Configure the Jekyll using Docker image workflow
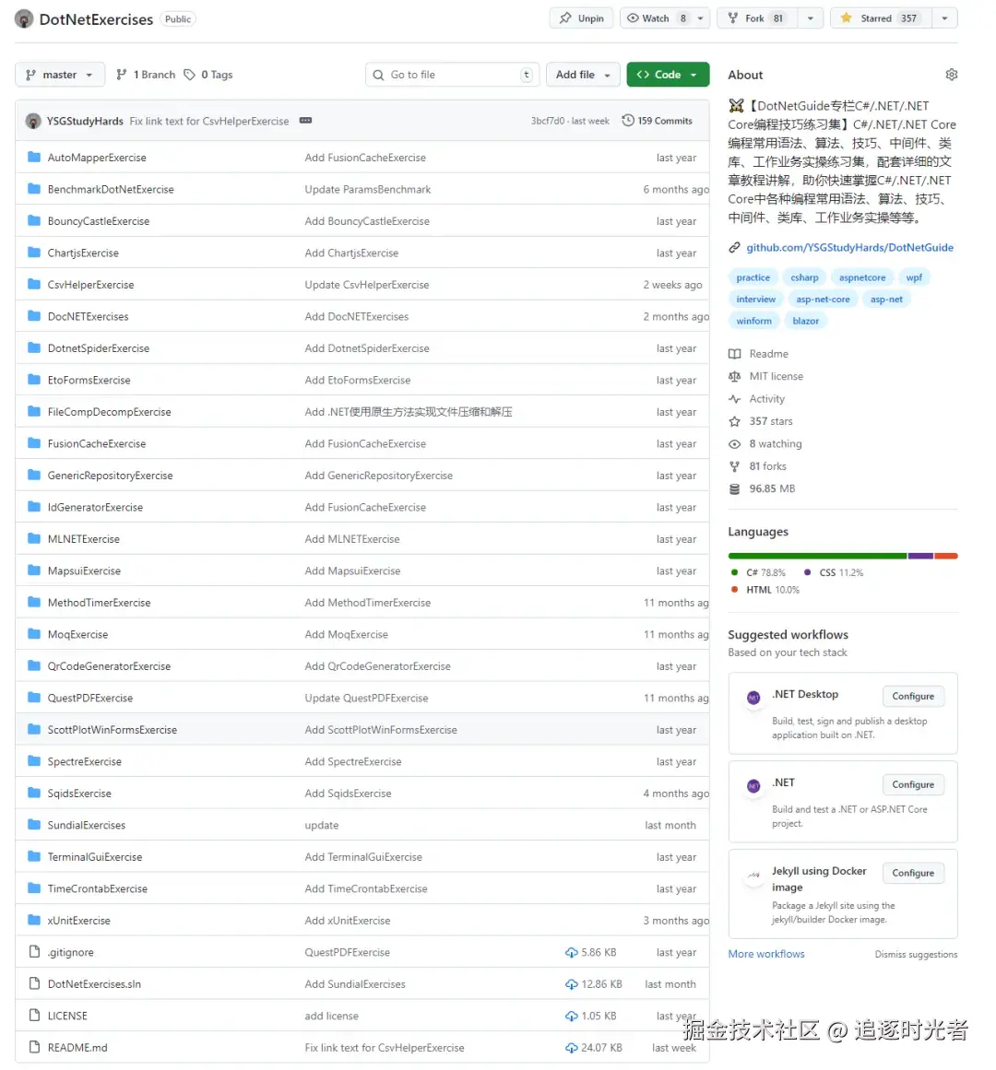Viewport: 996px width, 1070px height. tap(913, 873)
